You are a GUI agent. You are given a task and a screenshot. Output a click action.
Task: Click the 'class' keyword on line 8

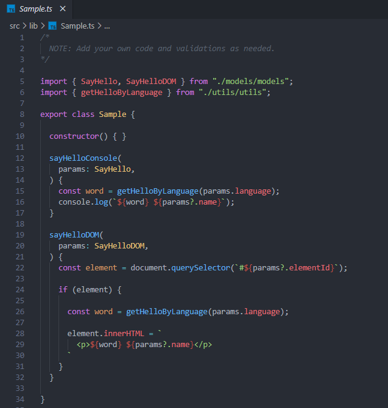pos(83,114)
